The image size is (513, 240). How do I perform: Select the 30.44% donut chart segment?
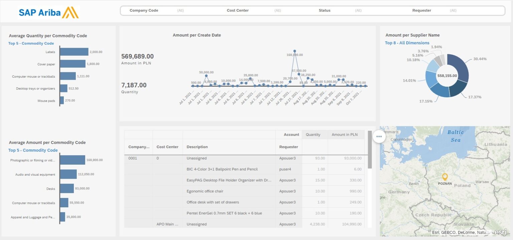click(463, 67)
